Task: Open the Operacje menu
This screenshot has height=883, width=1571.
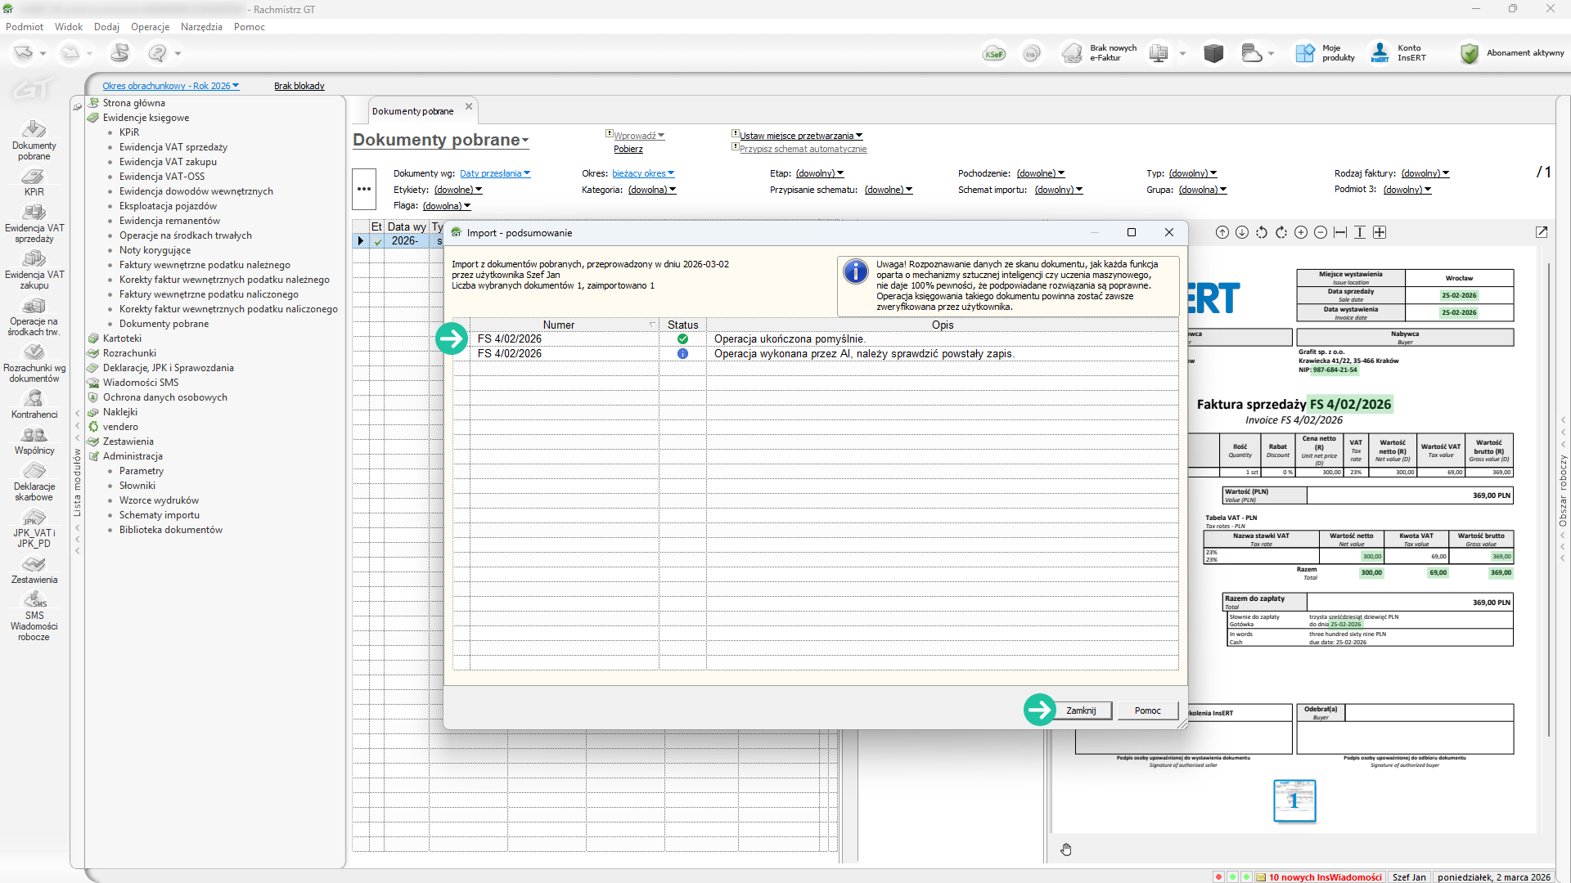Action: click(x=150, y=27)
